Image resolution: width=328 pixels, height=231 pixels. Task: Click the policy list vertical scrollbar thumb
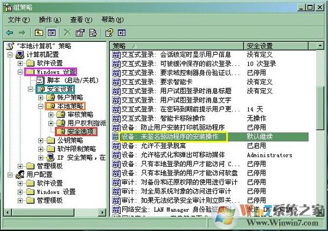tap(320, 108)
